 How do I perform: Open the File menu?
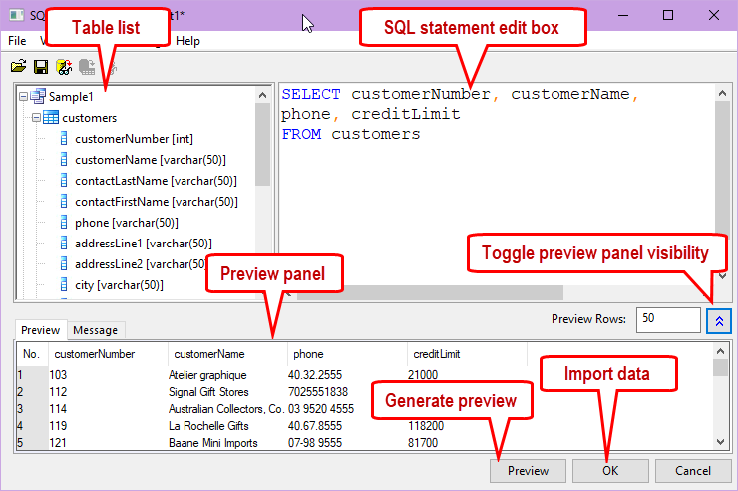[17, 41]
